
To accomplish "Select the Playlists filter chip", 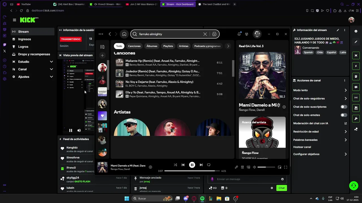I will [168, 46].
